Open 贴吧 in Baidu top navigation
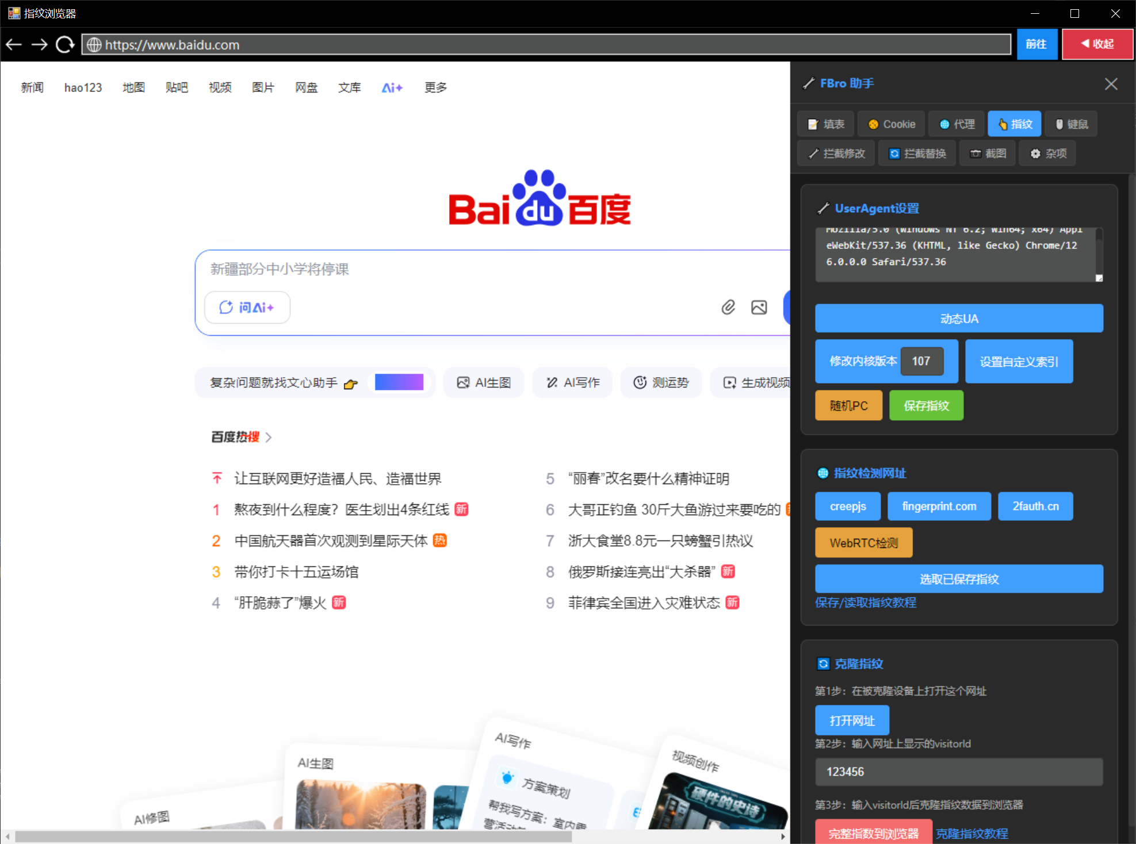This screenshot has height=844, width=1136. click(177, 87)
